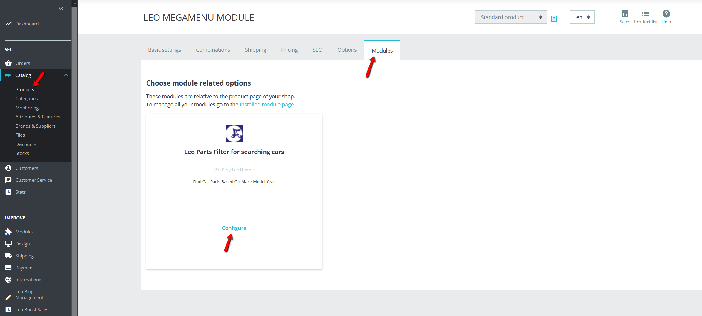Click the Sales chart icon

(x=625, y=14)
